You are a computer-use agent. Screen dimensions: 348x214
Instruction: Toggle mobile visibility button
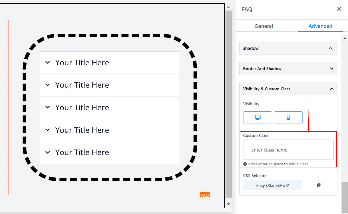click(288, 117)
